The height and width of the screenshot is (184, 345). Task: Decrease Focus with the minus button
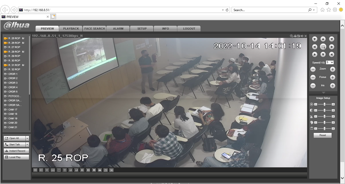click(313, 77)
